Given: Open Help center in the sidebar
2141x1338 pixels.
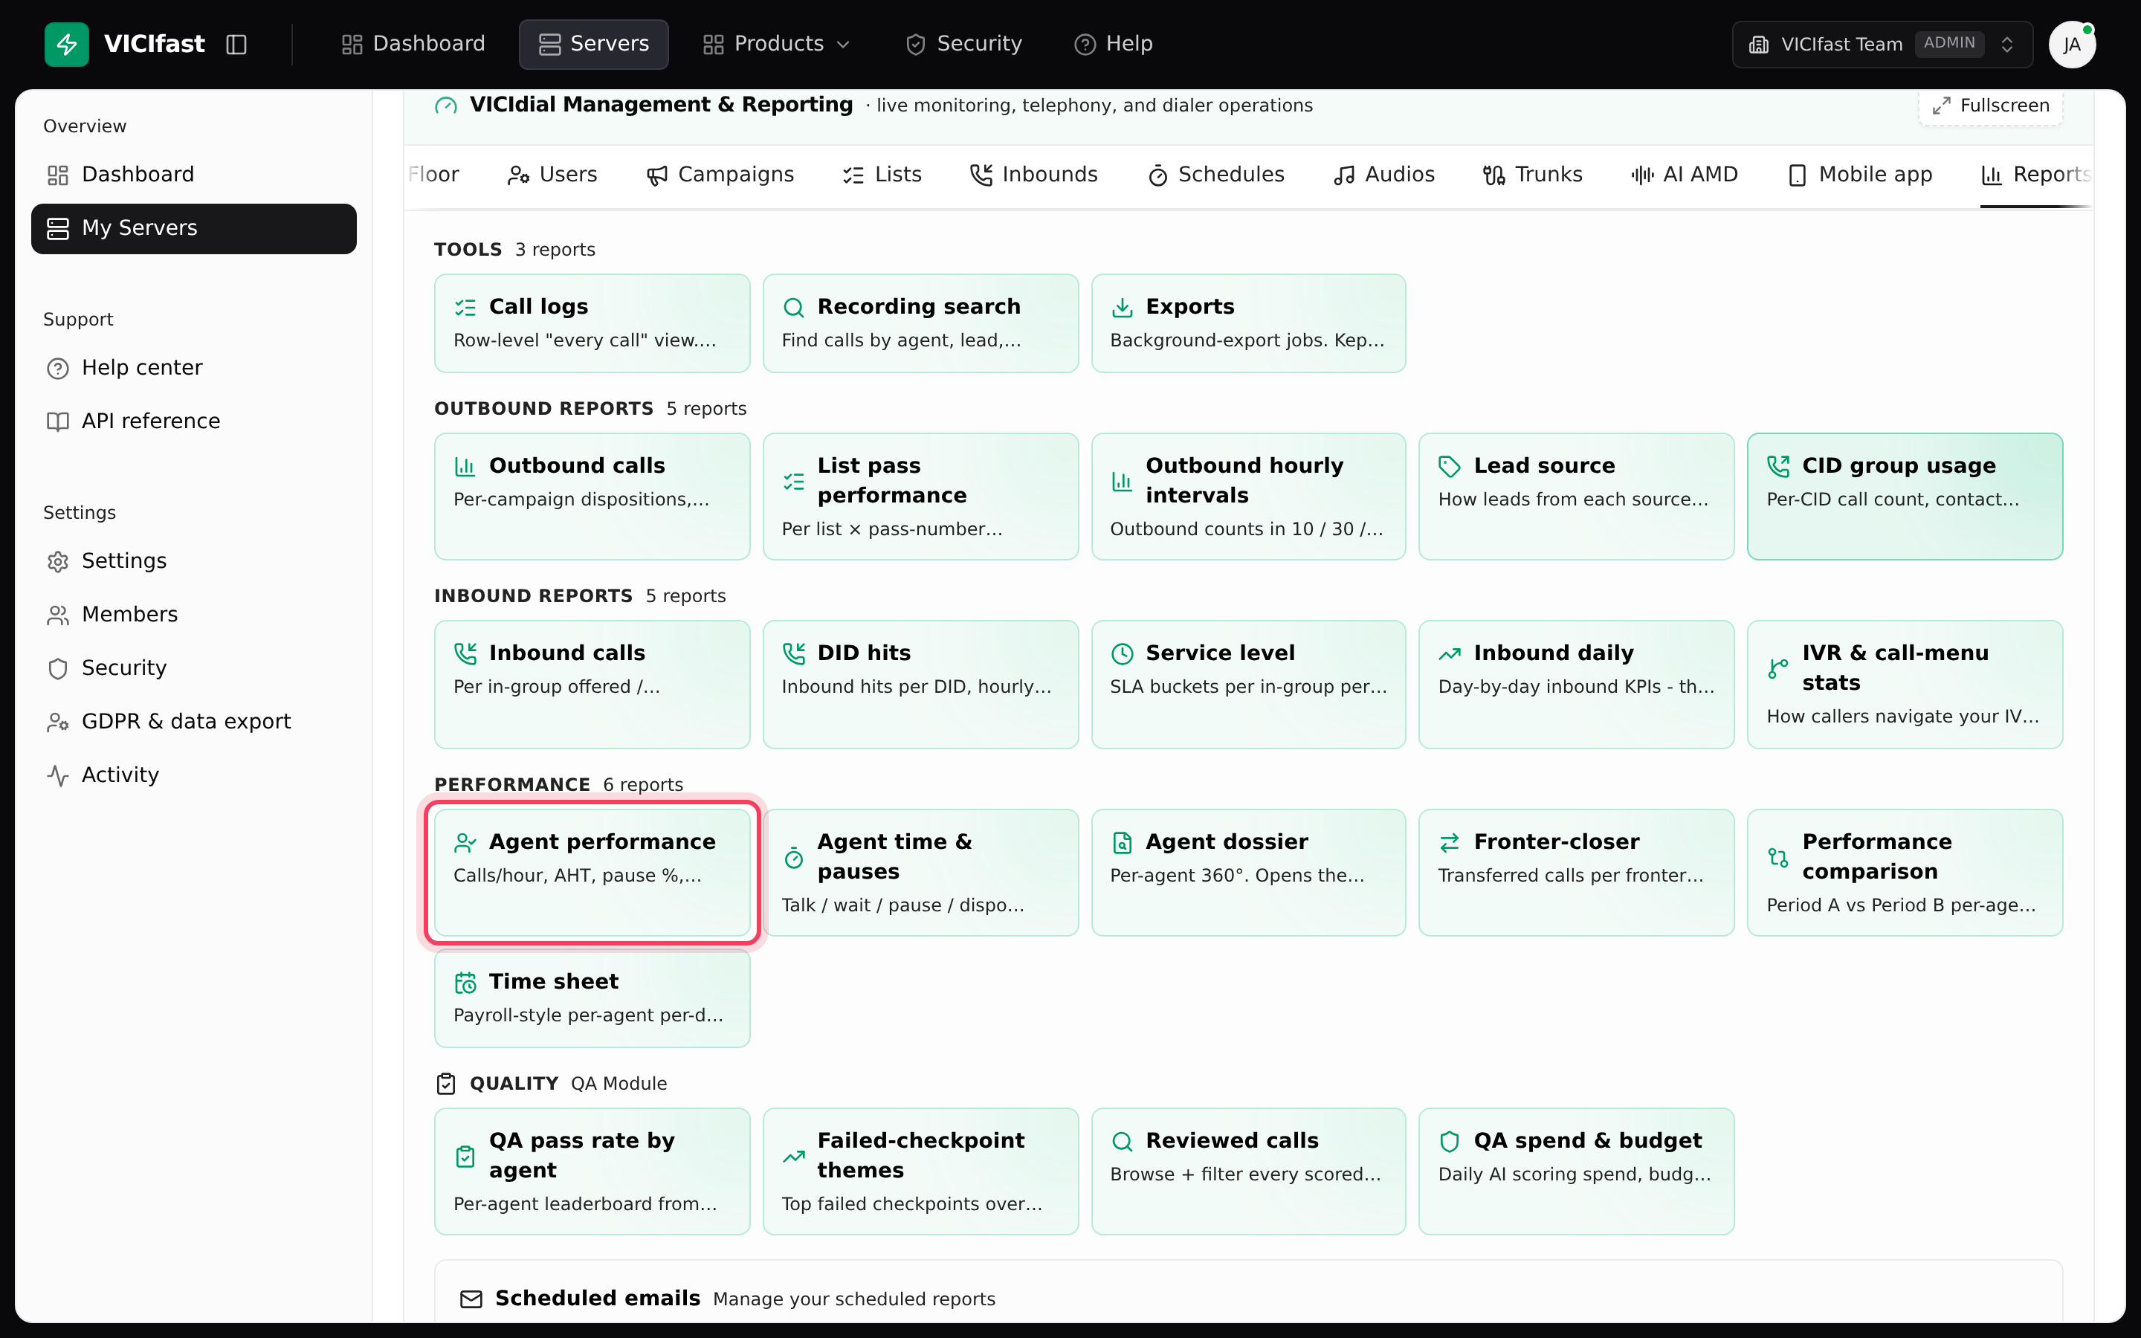Looking at the screenshot, I should tap(194, 368).
